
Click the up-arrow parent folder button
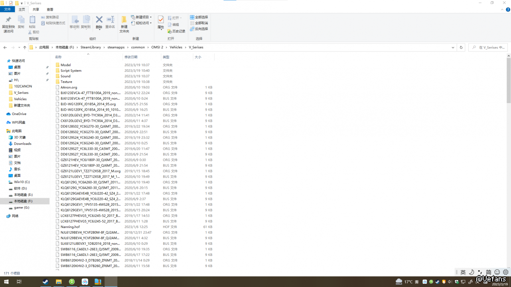coord(25,47)
